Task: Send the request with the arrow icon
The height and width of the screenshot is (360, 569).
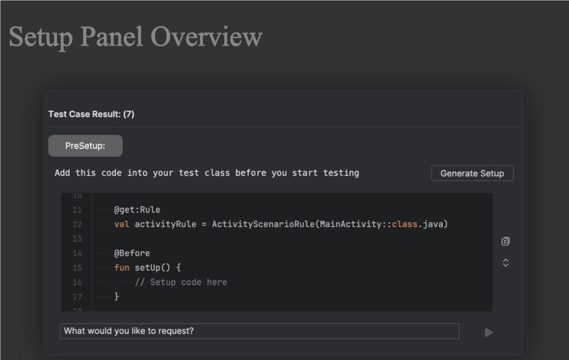Action: (x=489, y=333)
